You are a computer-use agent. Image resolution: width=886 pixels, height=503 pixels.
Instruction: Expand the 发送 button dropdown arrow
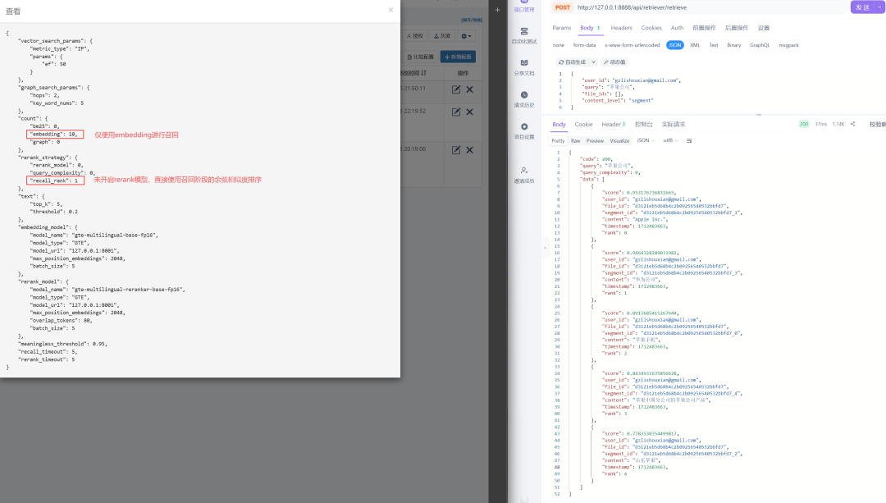pos(879,7)
